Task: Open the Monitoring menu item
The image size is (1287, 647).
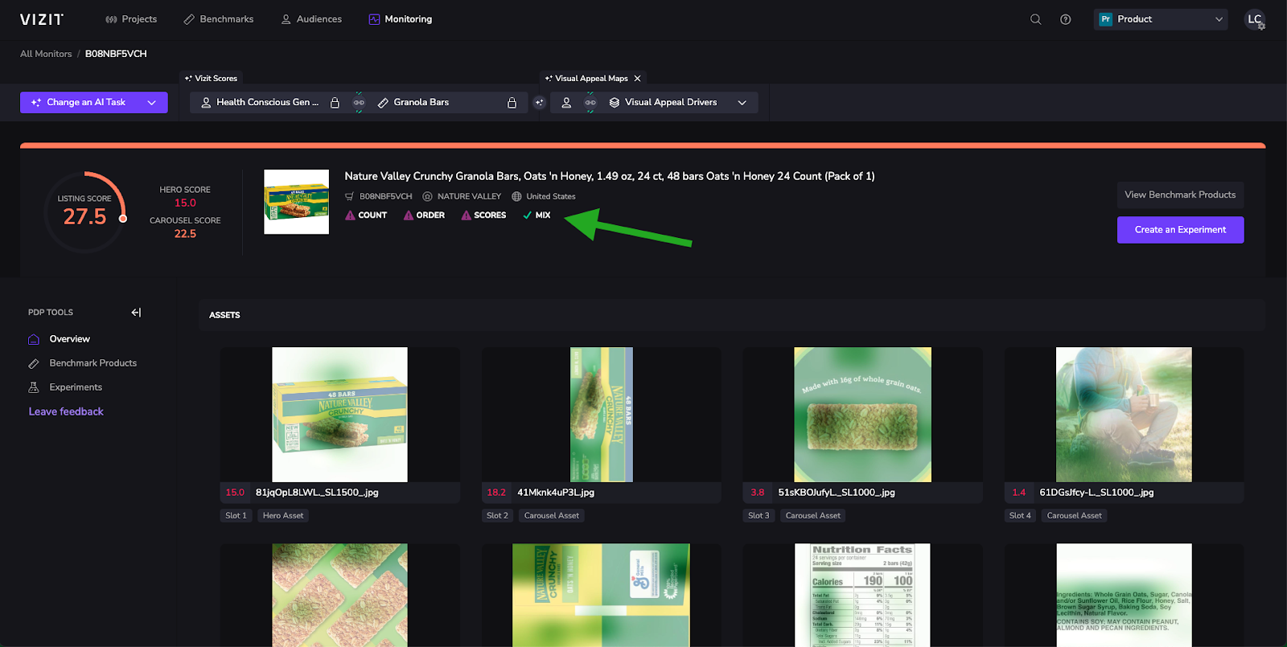Action: tap(400, 19)
